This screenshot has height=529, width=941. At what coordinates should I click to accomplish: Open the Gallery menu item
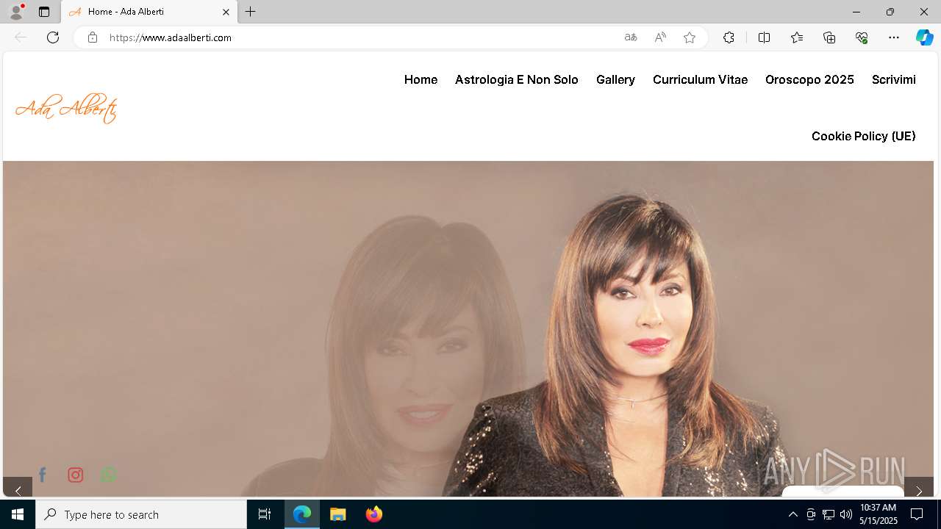pyautogui.click(x=615, y=79)
